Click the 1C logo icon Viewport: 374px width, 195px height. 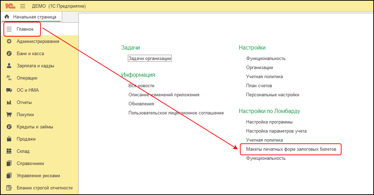[10, 6]
